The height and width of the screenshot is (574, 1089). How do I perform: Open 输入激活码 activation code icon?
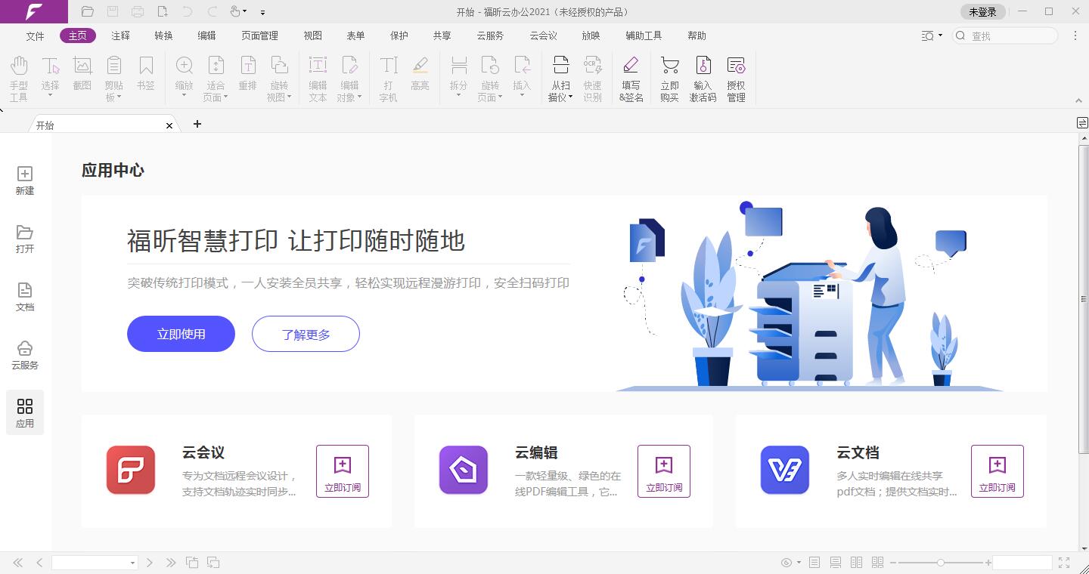(703, 77)
